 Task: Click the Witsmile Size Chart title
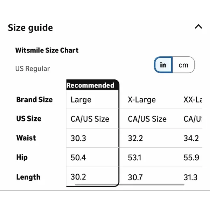[47, 50]
